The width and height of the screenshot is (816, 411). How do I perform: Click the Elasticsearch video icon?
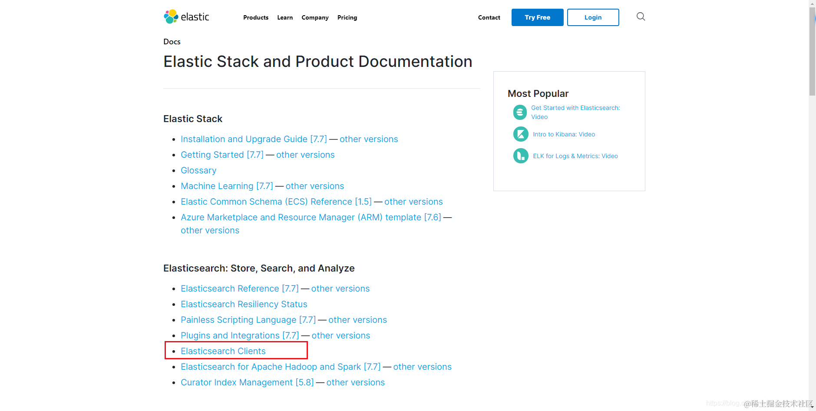pyautogui.click(x=520, y=112)
